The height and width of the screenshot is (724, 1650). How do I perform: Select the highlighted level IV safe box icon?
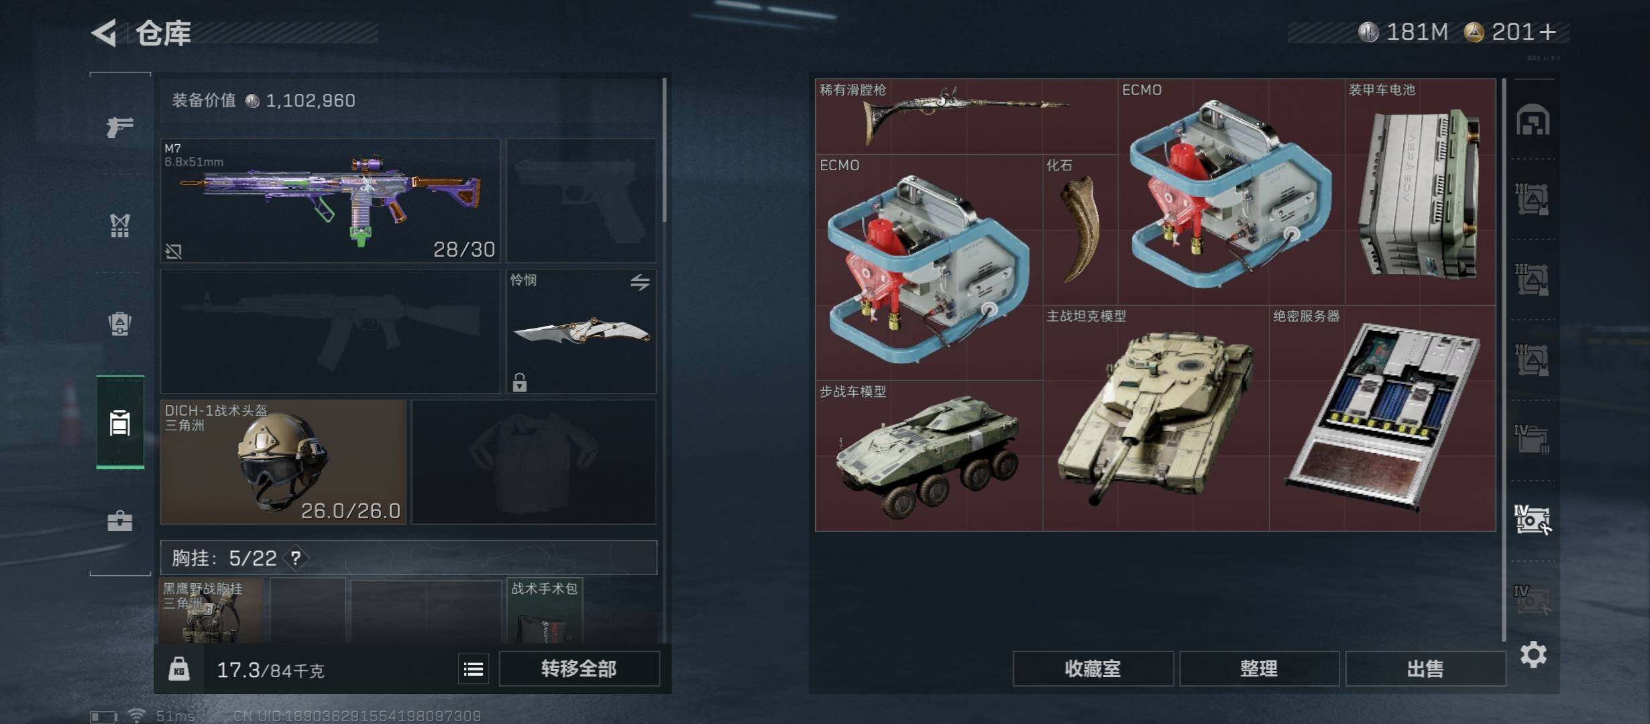[1533, 520]
